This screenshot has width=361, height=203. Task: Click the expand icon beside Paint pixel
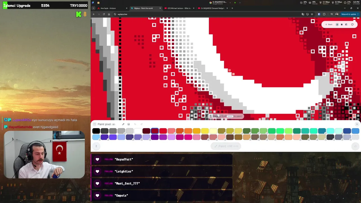[94, 124]
